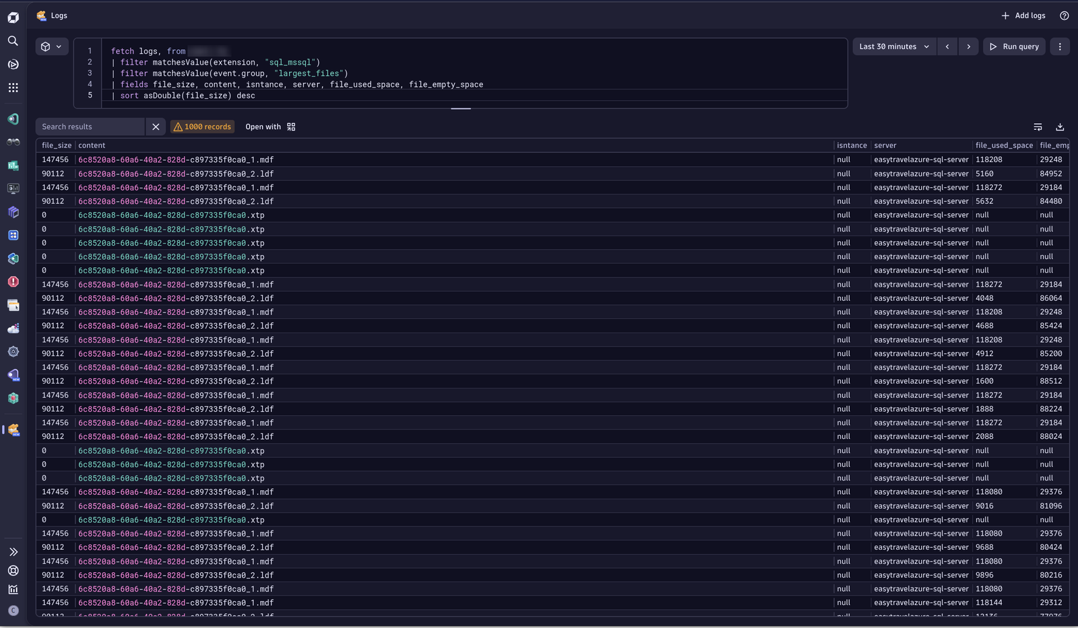Open the lifebuoy support icon
Image resolution: width=1078 pixels, height=628 pixels.
13,571
